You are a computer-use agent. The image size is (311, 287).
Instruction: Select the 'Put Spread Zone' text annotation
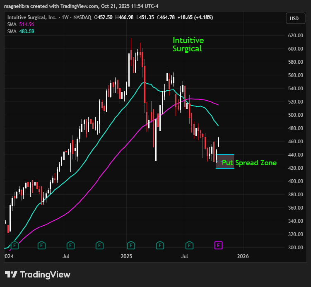click(249, 163)
